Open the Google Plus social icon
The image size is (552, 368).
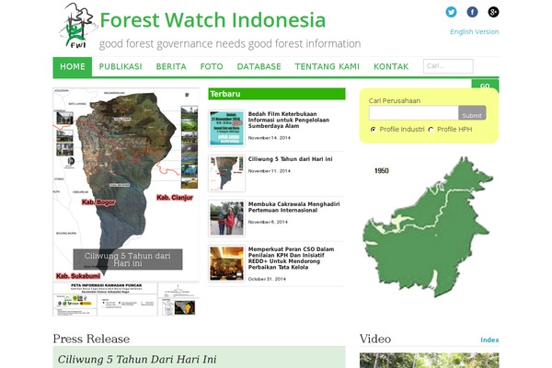click(x=493, y=12)
